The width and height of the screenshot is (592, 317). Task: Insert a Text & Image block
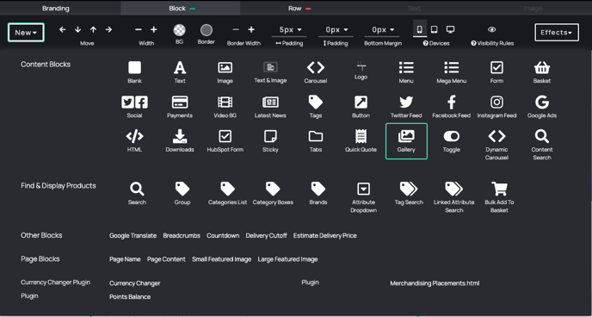coord(270,72)
